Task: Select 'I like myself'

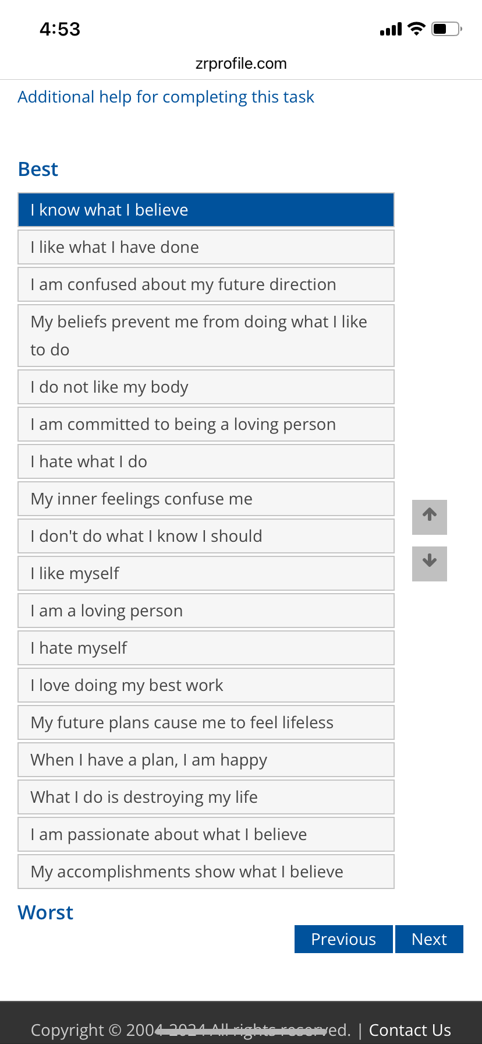Action: pos(205,573)
